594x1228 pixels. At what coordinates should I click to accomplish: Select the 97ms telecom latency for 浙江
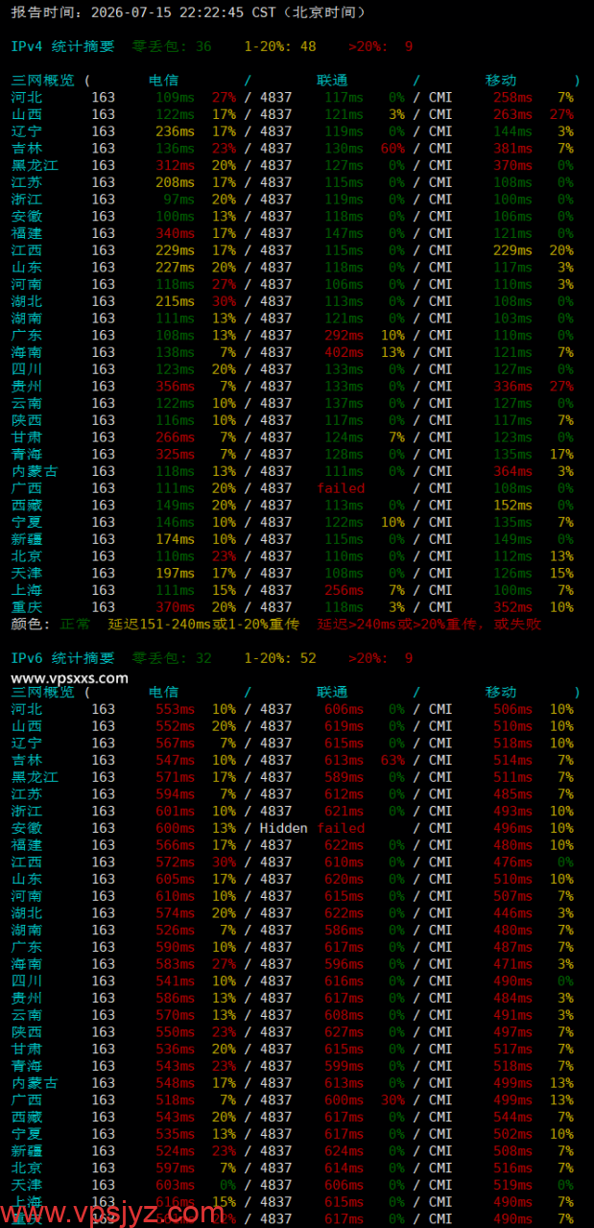click(178, 200)
